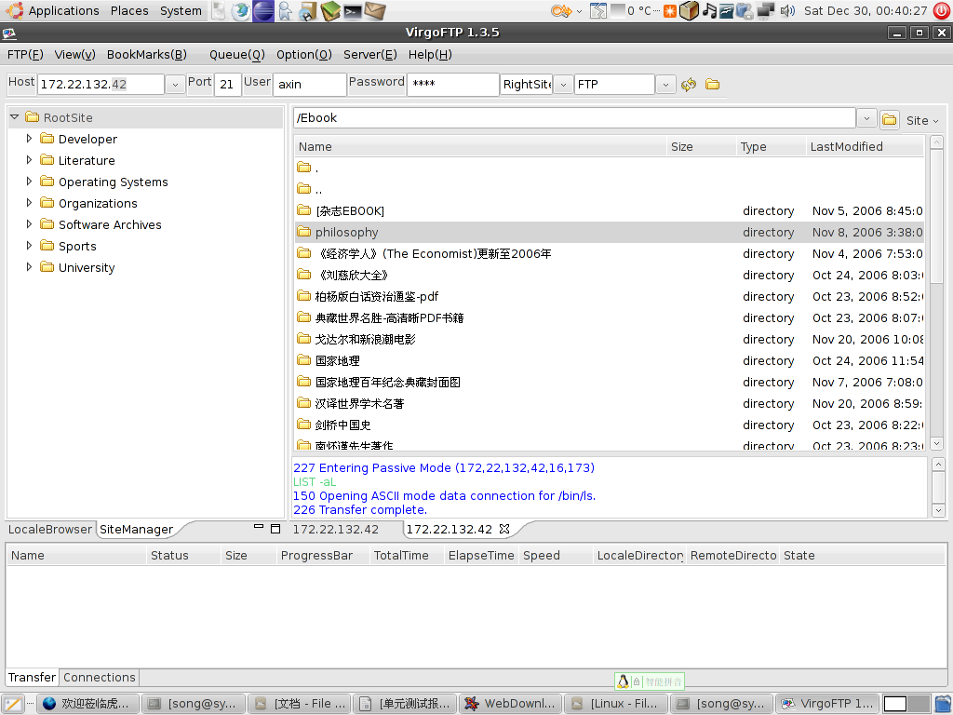This screenshot has height=715, width=953.
Task: Open the BookMarks(B) menu
Action: pos(146,55)
